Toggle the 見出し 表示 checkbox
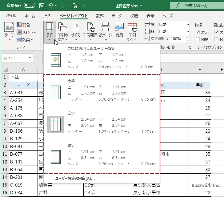The width and height of the screenshot is (224, 197). 216,32
